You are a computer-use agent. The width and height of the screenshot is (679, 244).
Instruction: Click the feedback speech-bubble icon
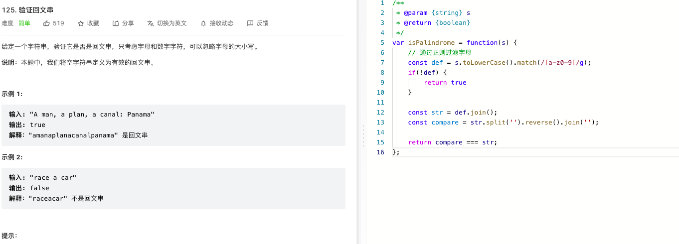[250, 23]
